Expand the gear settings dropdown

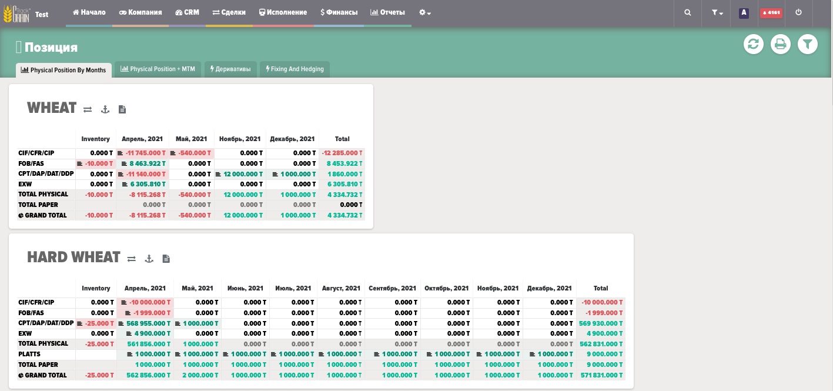coord(425,12)
